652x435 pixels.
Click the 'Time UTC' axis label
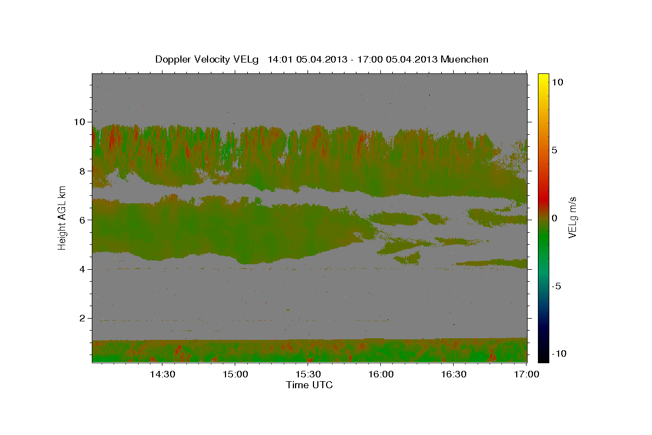click(x=309, y=385)
